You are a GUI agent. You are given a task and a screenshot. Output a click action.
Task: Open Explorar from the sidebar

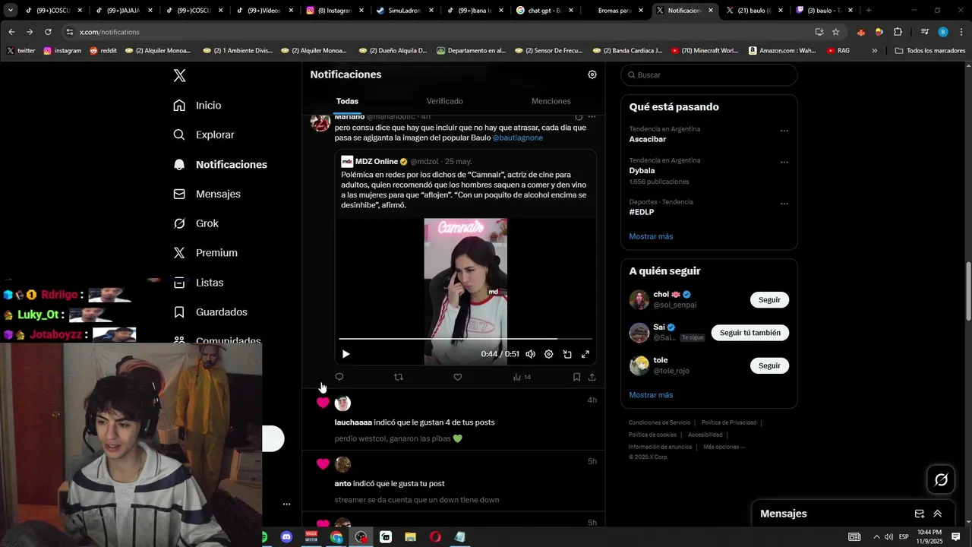coord(204,134)
